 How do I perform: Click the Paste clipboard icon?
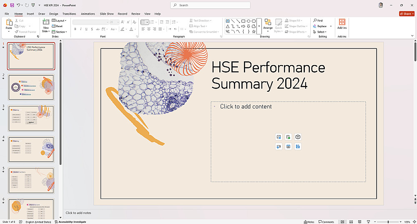9,23
